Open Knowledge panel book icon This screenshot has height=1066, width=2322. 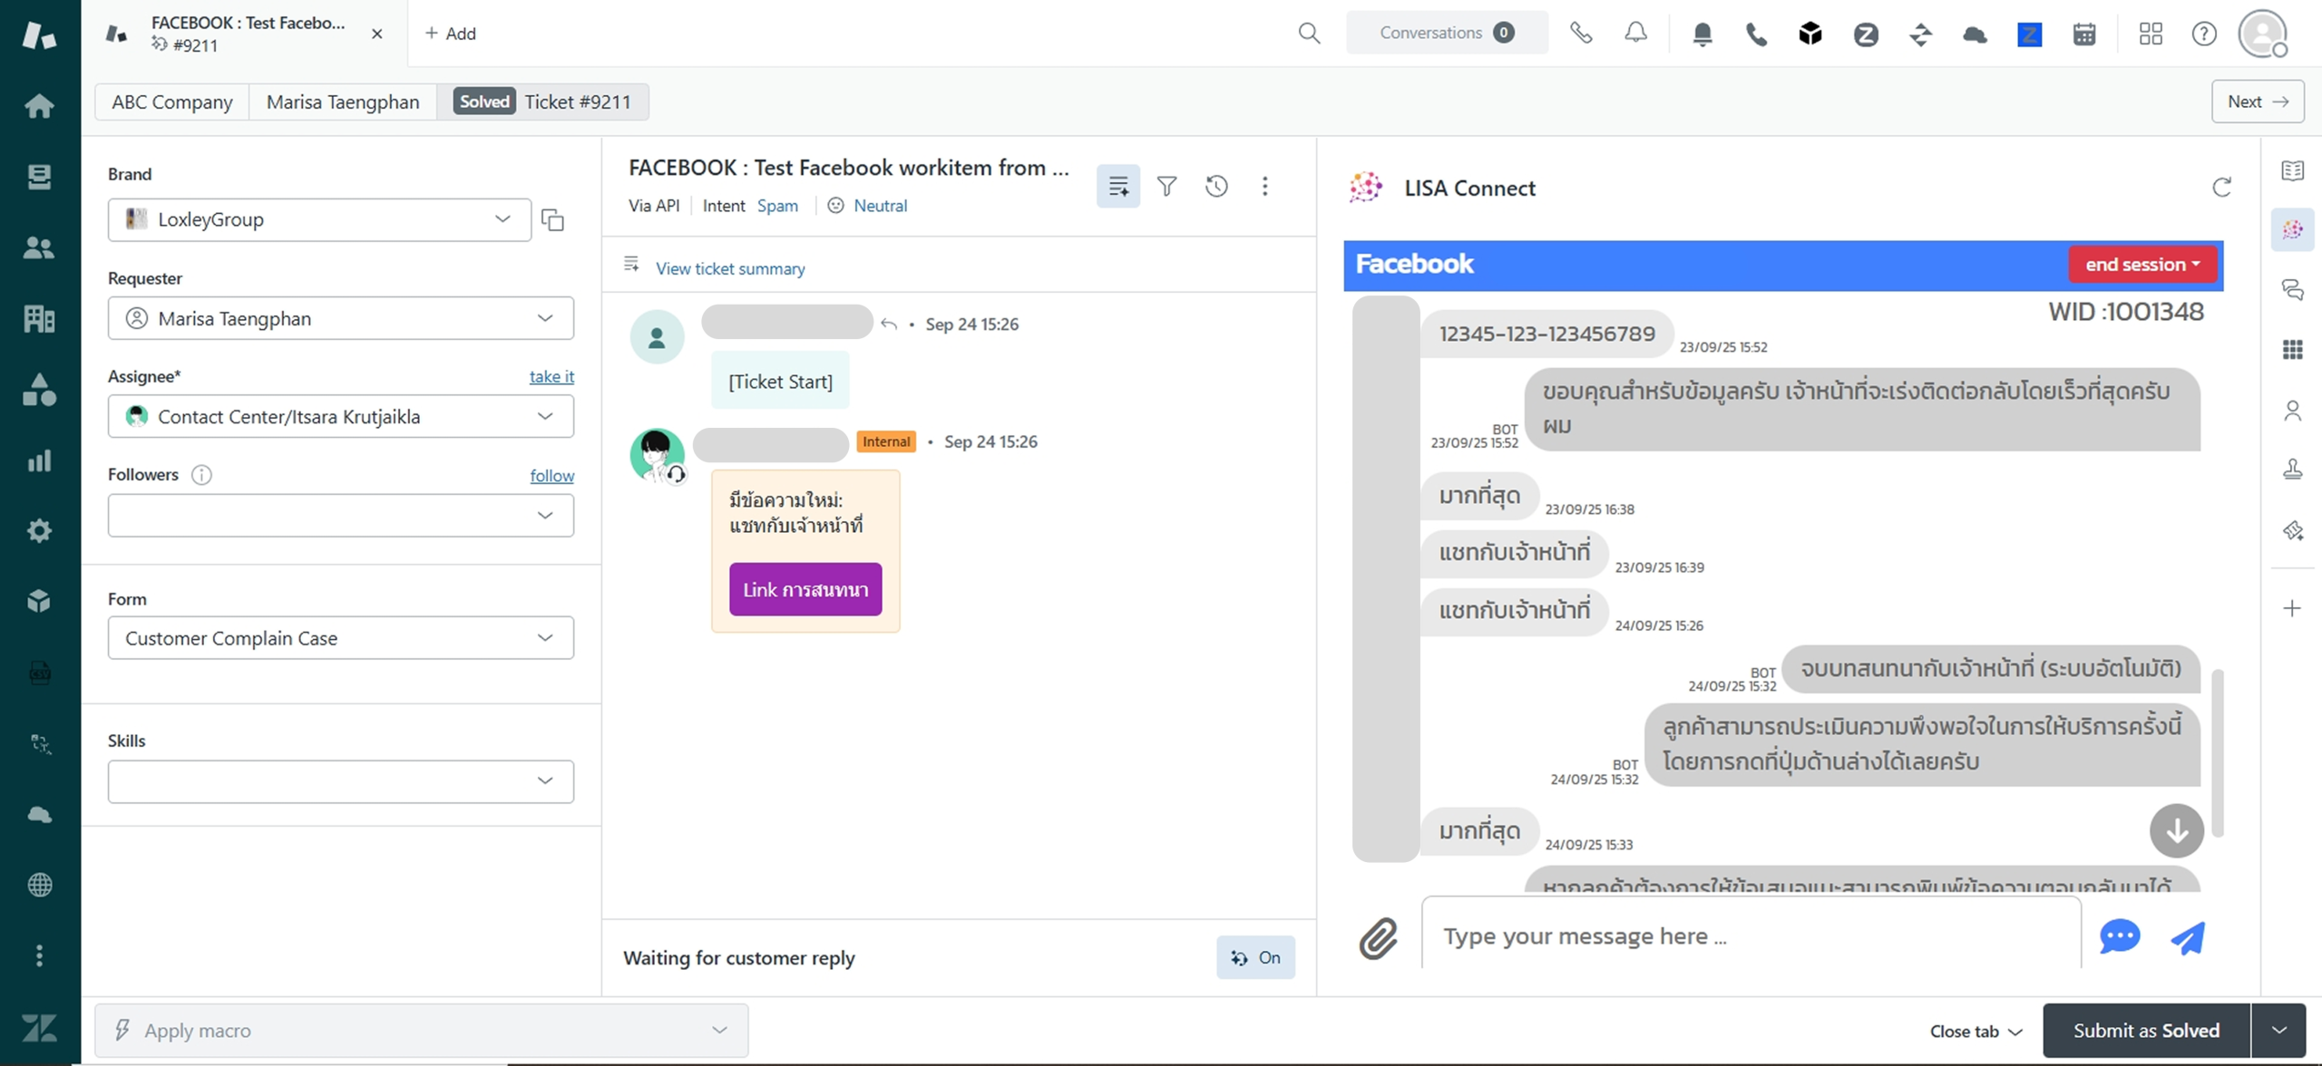(x=2292, y=170)
